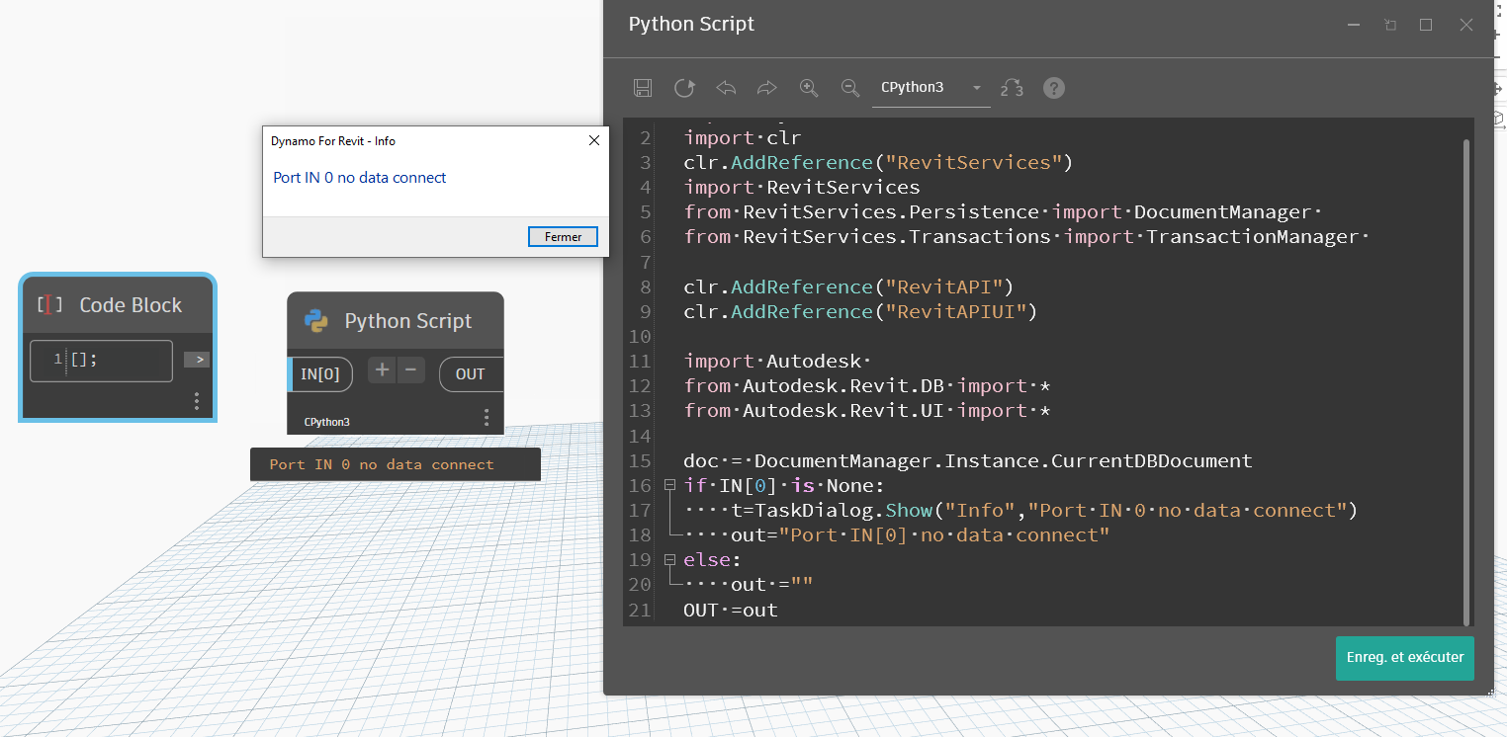Click the CPython3 label on the node
The image size is (1507, 737).
327,422
